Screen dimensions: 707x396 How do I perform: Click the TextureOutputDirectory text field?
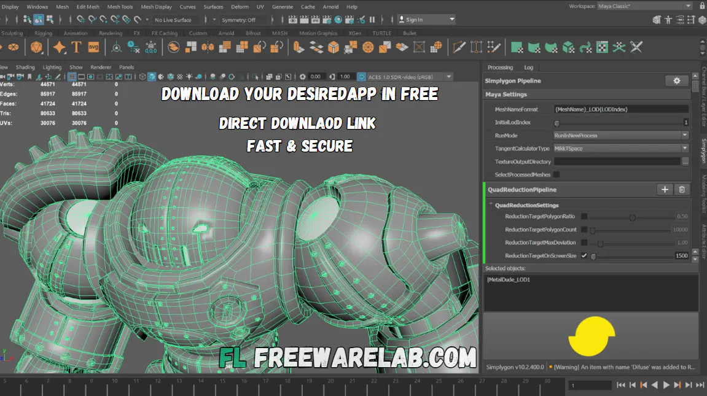pyautogui.click(x=617, y=161)
